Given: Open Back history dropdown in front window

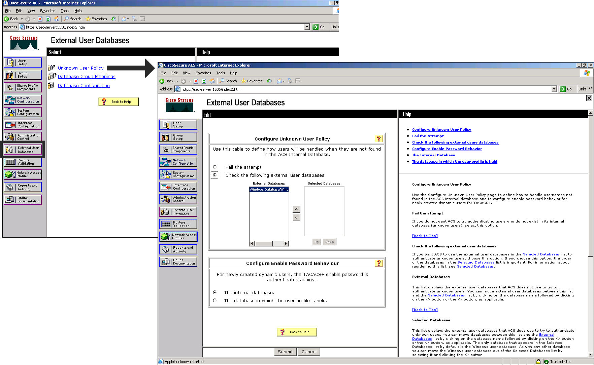Looking at the screenshot, I should click(177, 81).
